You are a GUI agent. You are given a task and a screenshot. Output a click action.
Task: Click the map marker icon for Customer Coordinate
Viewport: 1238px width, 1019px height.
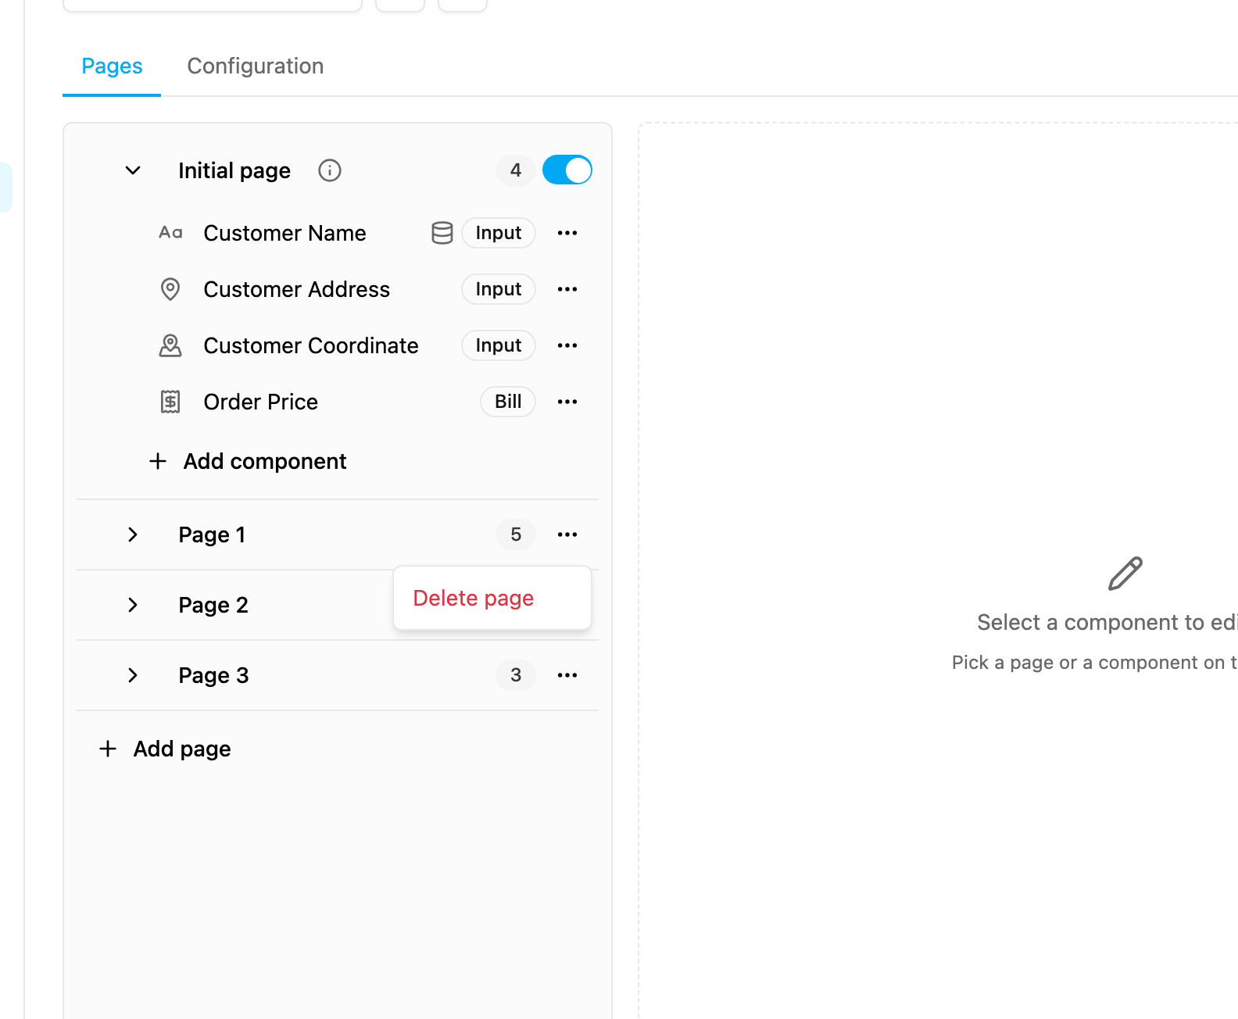(x=170, y=345)
